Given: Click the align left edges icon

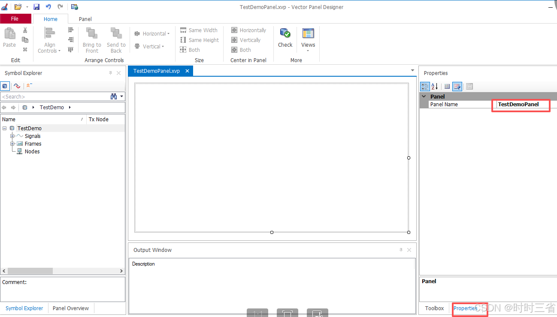Looking at the screenshot, I should pos(71,30).
